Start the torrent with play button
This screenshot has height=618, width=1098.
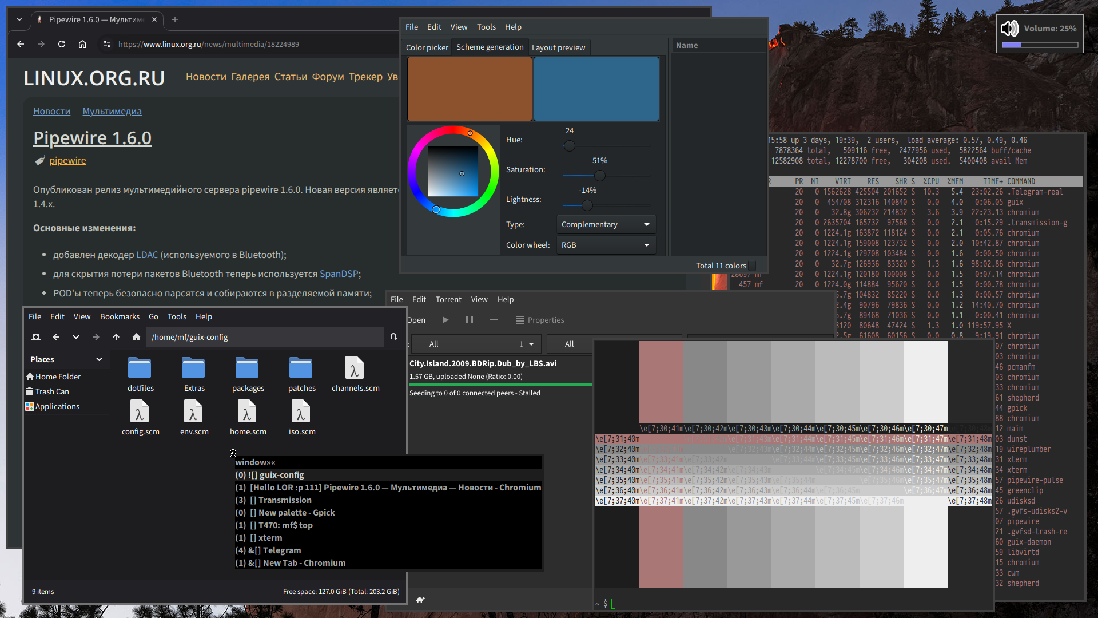coord(445,320)
